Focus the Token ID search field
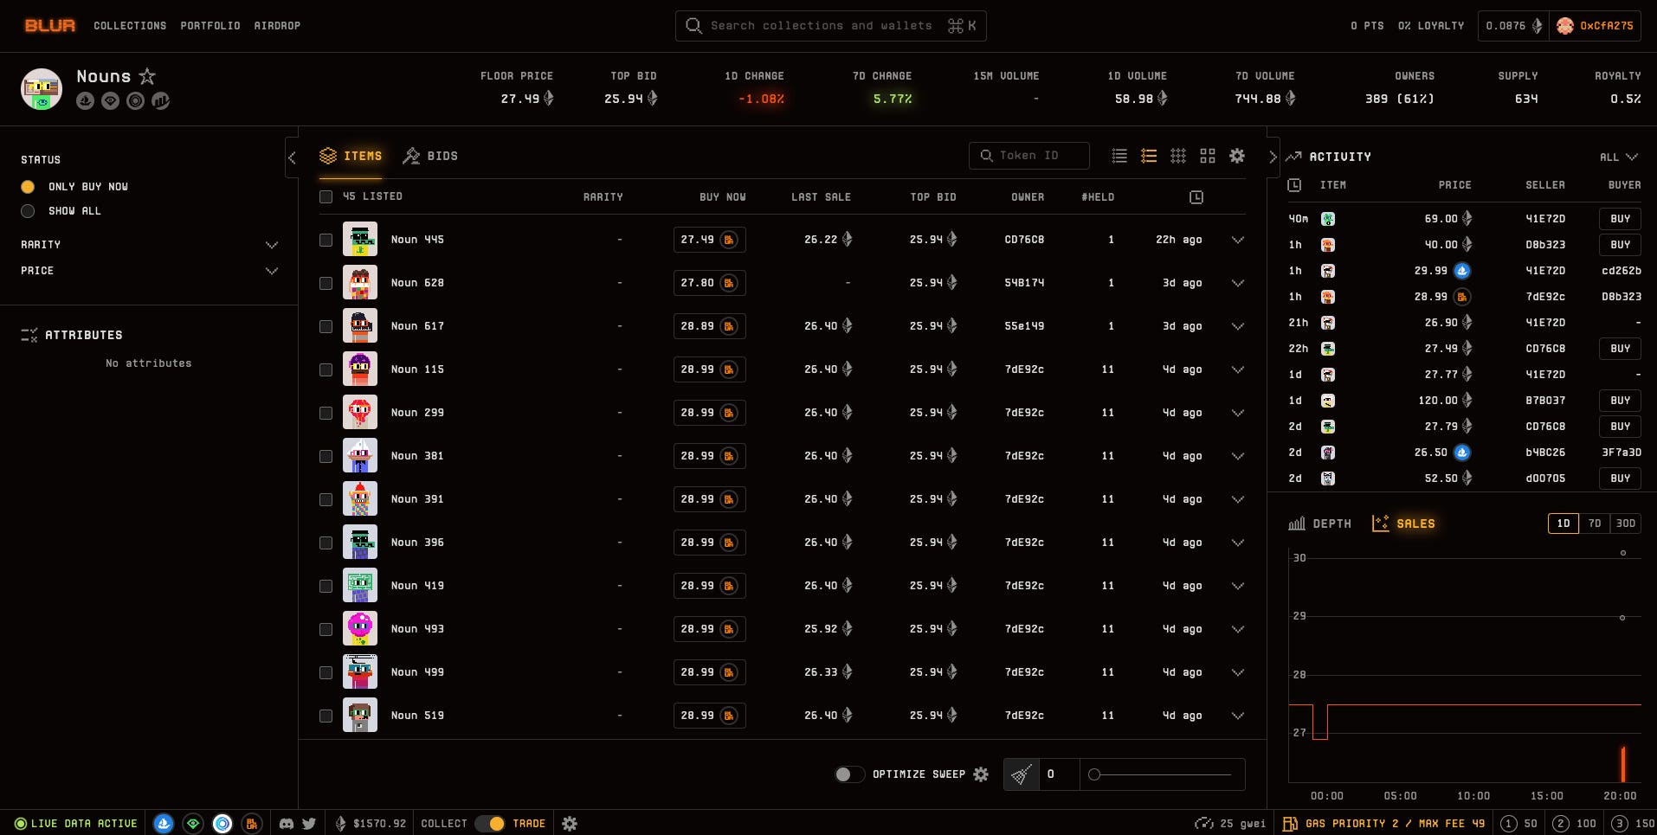 pyautogui.click(x=1029, y=156)
